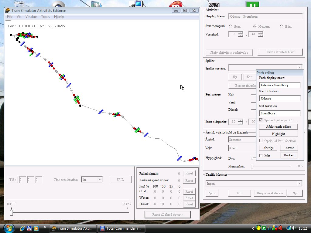Click the SPIL play button
311x233 pixels.
120,180
